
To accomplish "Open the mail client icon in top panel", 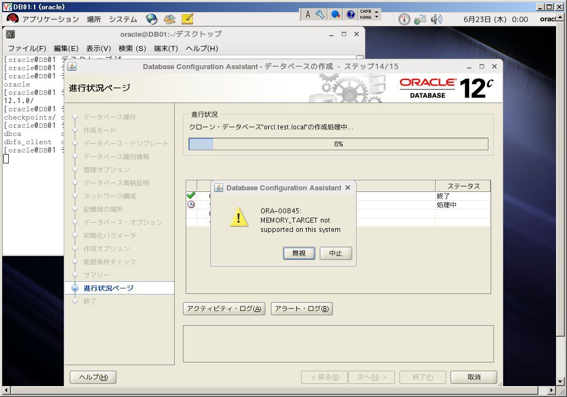I will click(x=169, y=19).
